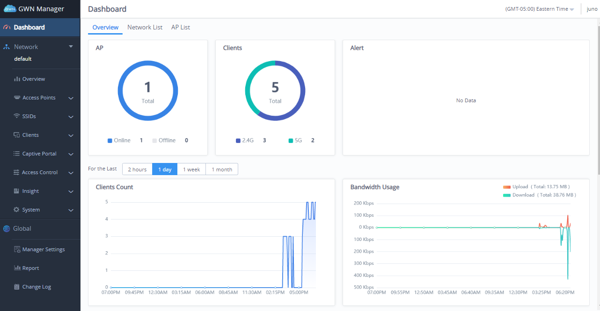The width and height of the screenshot is (600, 311).
Task: Toggle the Download series in bandwidth legend
Action: coord(507,195)
